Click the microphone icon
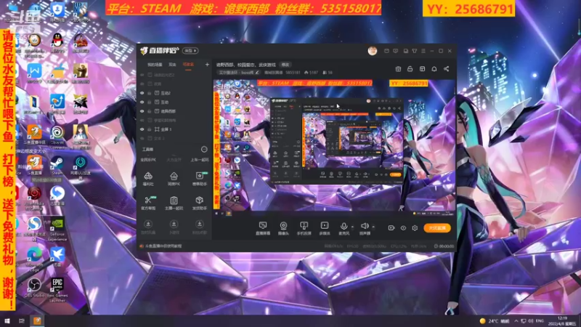This screenshot has height=327, width=581. 344,226
